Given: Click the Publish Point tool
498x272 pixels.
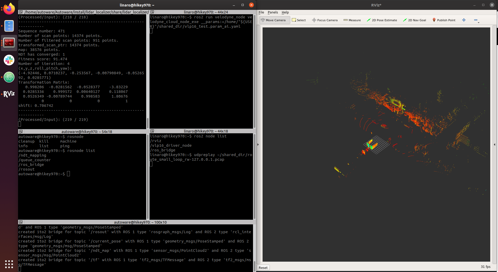Looking at the screenshot, I should (x=444, y=20).
